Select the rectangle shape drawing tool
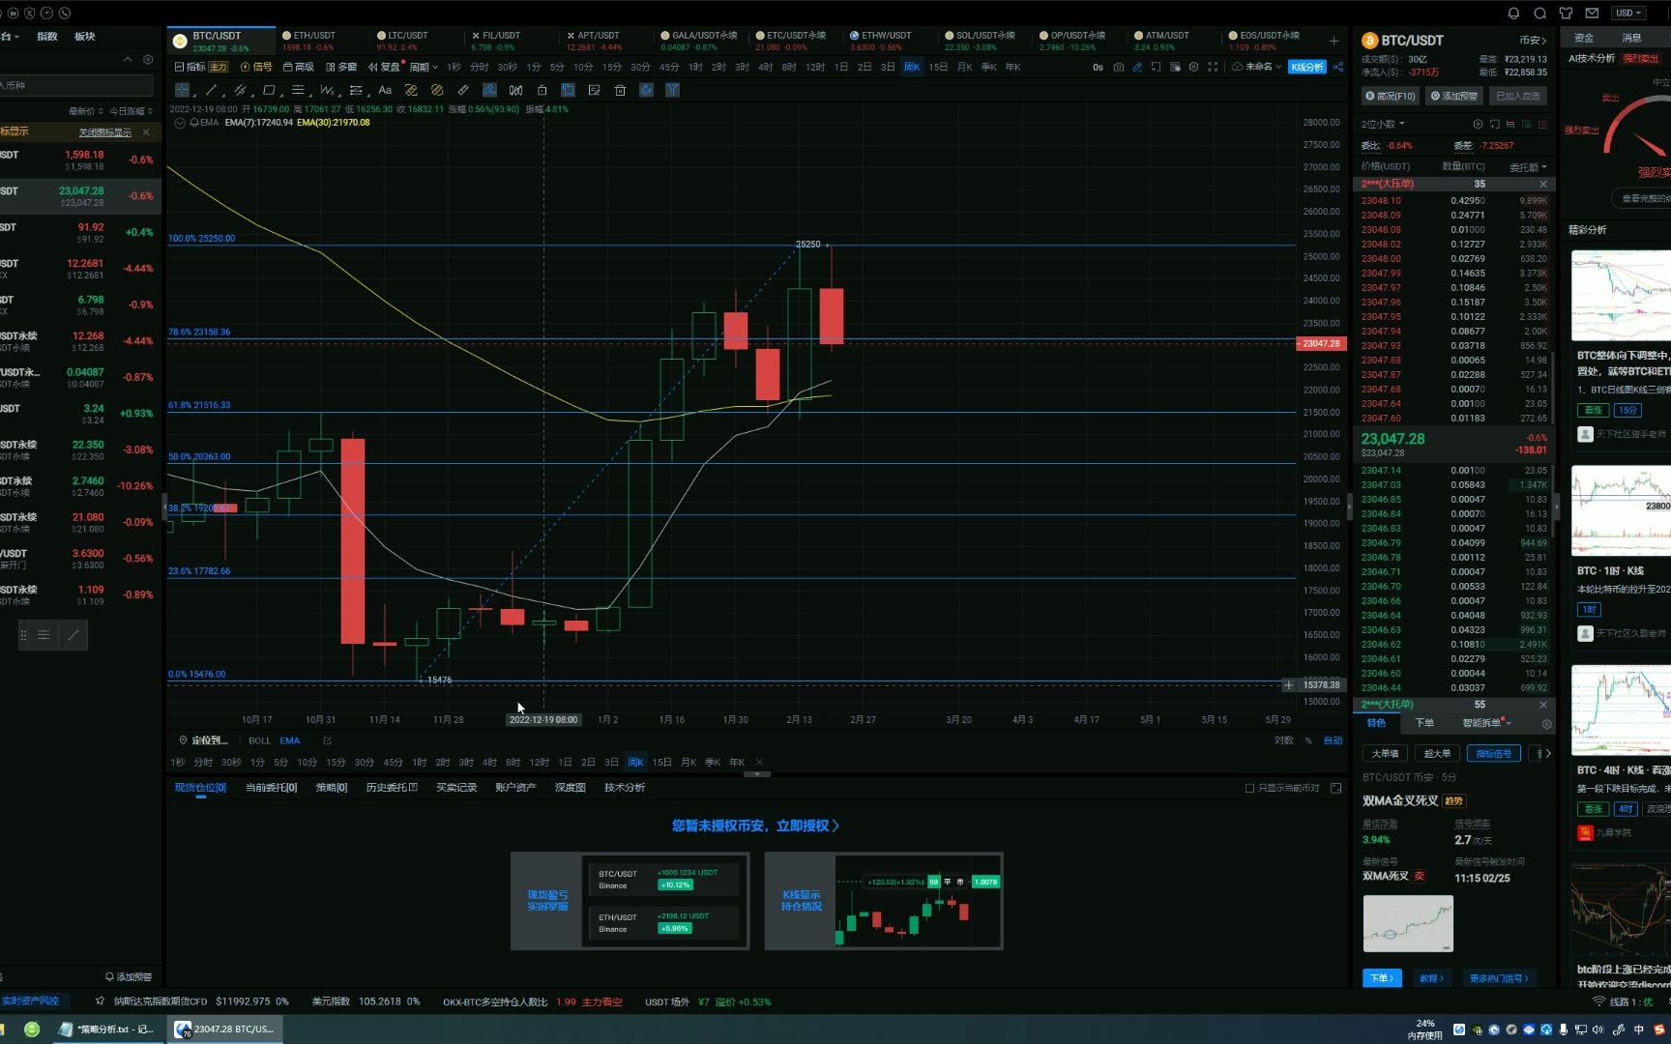Viewport: 1671px width, 1044px height. tap(269, 90)
